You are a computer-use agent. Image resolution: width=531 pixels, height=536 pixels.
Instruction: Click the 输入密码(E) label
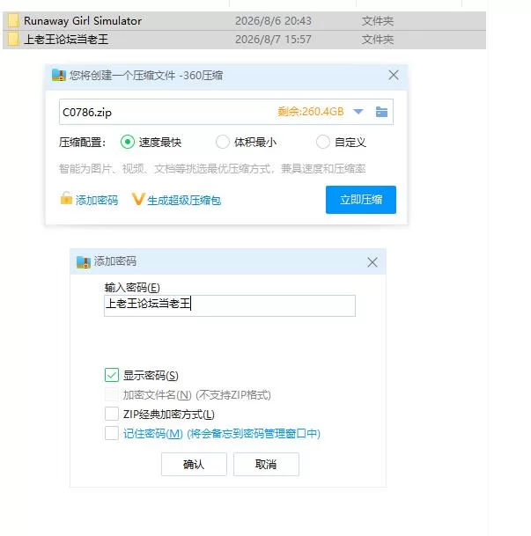click(x=132, y=288)
